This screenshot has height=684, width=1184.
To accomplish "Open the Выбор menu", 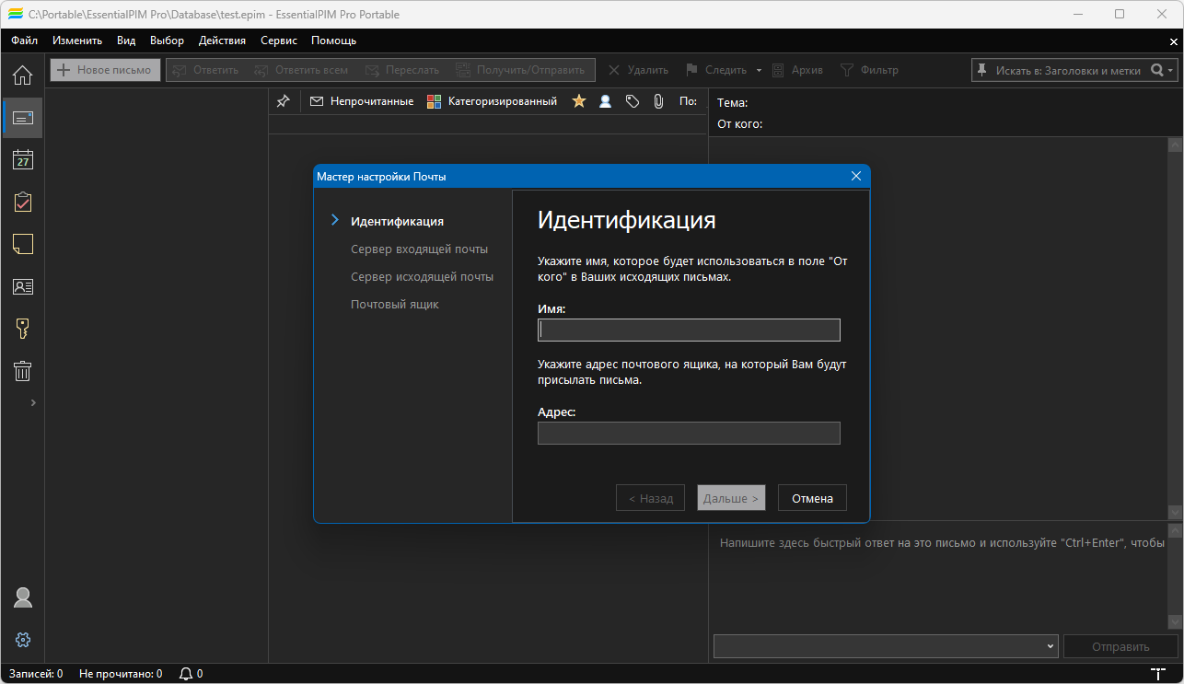I will point(167,41).
